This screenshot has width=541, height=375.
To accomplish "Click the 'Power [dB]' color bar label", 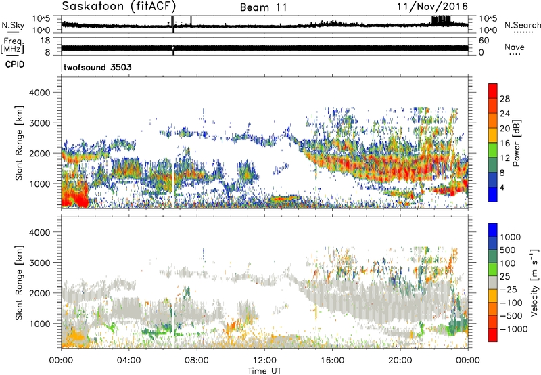I will (516, 143).
